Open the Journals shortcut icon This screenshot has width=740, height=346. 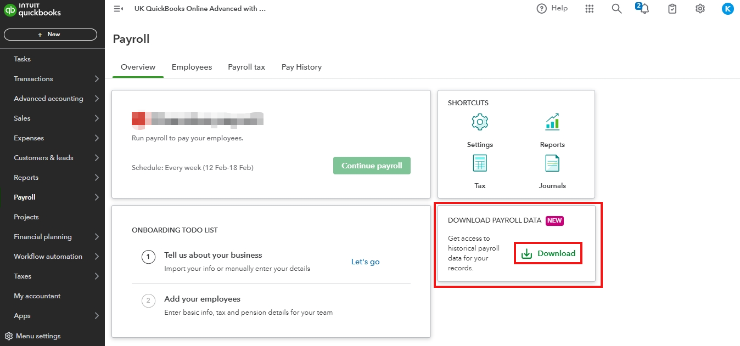pos(552,163)
